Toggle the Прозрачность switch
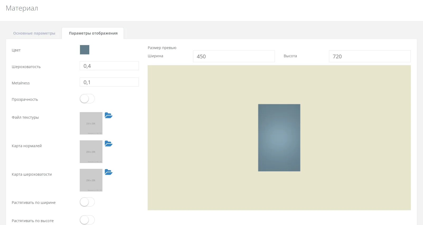 coord(87,99)
